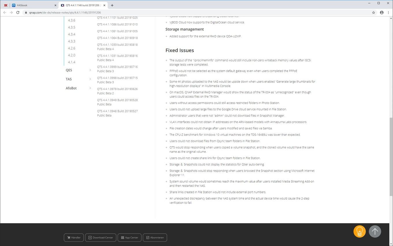
Task: Click the Share links external port numbers issue
Action: click(218, 192)
